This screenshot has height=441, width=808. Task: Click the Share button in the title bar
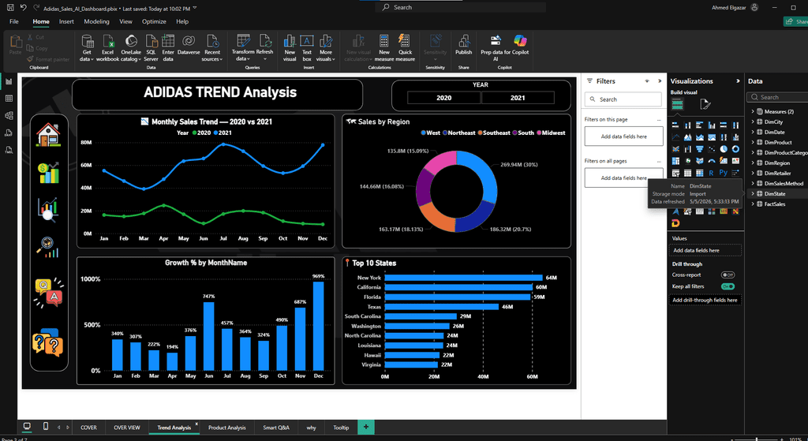pyautogui.click(x=796, y=21)
